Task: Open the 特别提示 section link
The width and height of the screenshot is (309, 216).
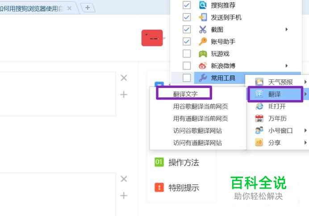Action: coord(184,187)
